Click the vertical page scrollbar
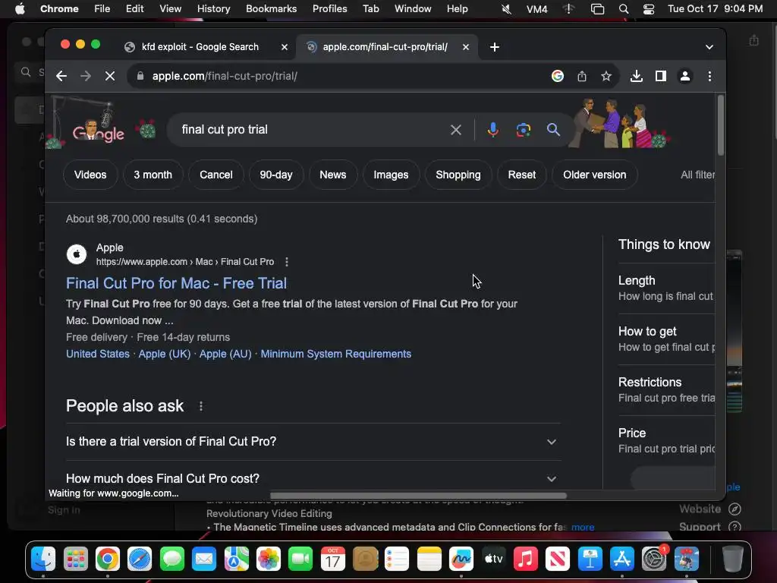Image resolution: width=777 pixels, height=583 pixels. [x=721, y=125]
